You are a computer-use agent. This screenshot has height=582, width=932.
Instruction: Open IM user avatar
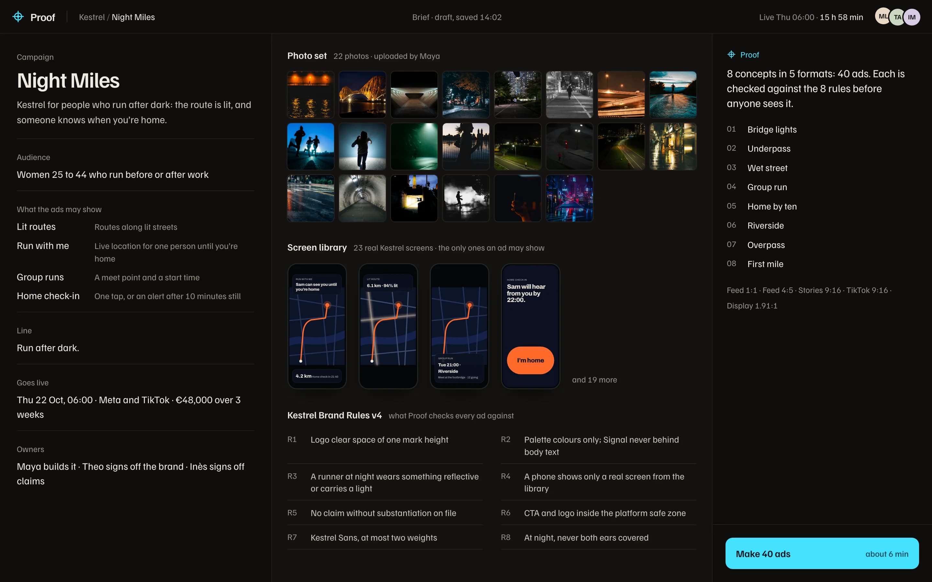pos(912,17)
